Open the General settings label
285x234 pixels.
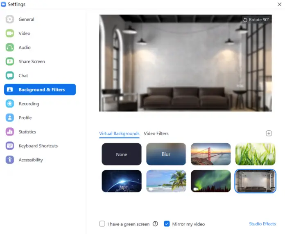26,19
